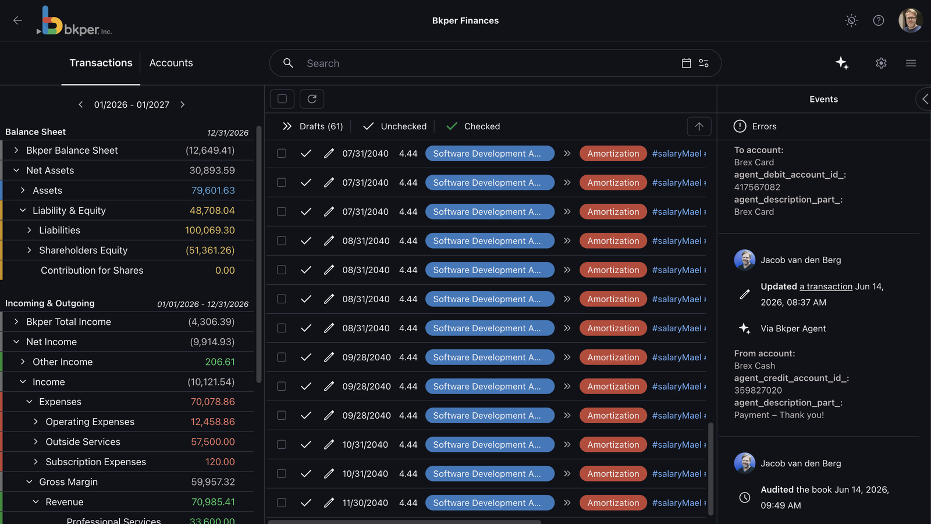Screen dimensions: 931x524
Task: Collapse the Liability & Equity group
Action: pos(23,210)
